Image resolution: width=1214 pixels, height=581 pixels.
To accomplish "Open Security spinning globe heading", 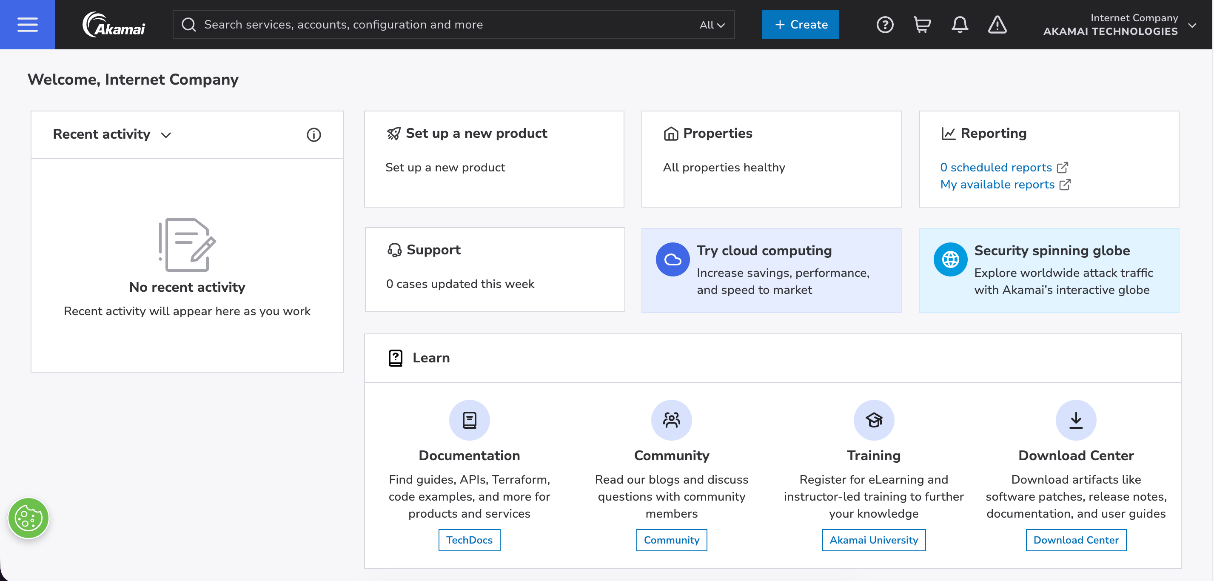I will click(1052, 251).
